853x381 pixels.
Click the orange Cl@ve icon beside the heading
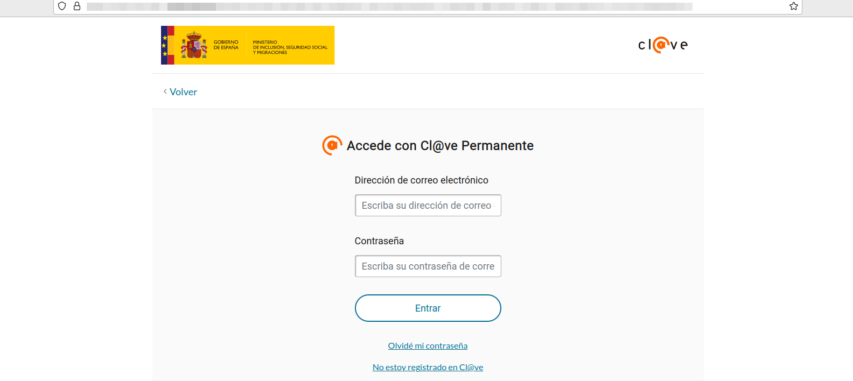pyautogui.click(x=332, y=145)
